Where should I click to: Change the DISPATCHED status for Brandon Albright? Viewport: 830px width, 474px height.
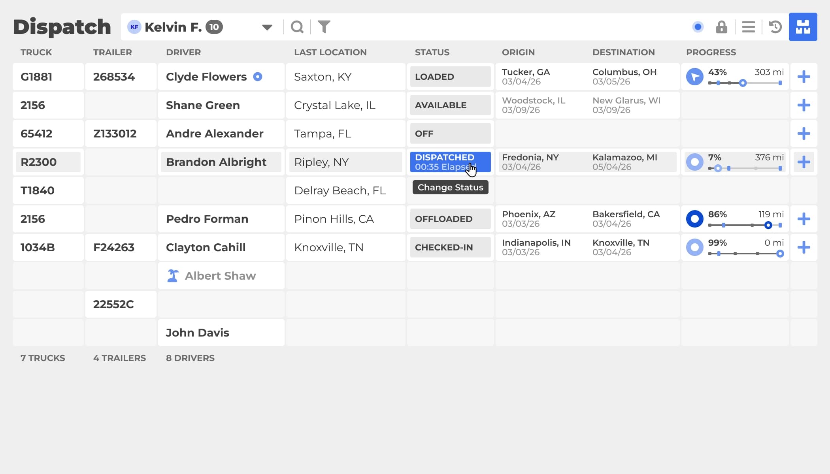click(x=451, y=162)
